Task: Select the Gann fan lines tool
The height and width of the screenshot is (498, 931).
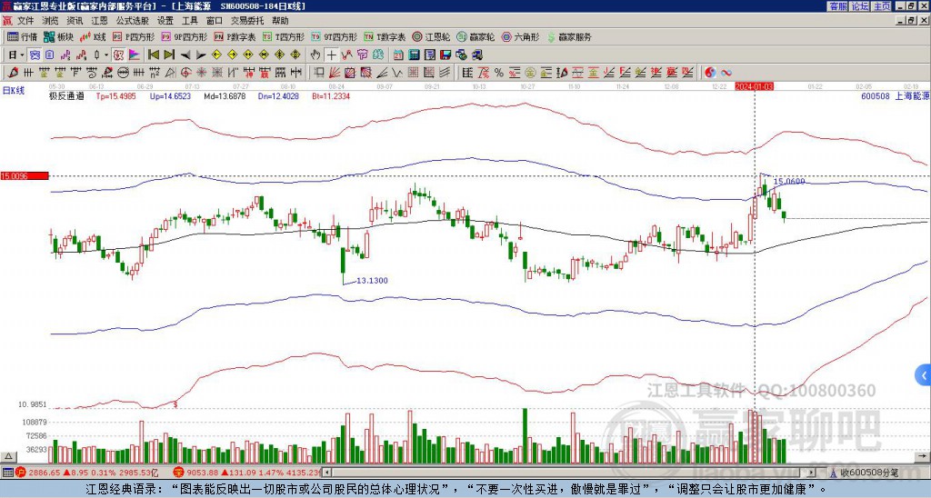Action: tap(335, 73)
